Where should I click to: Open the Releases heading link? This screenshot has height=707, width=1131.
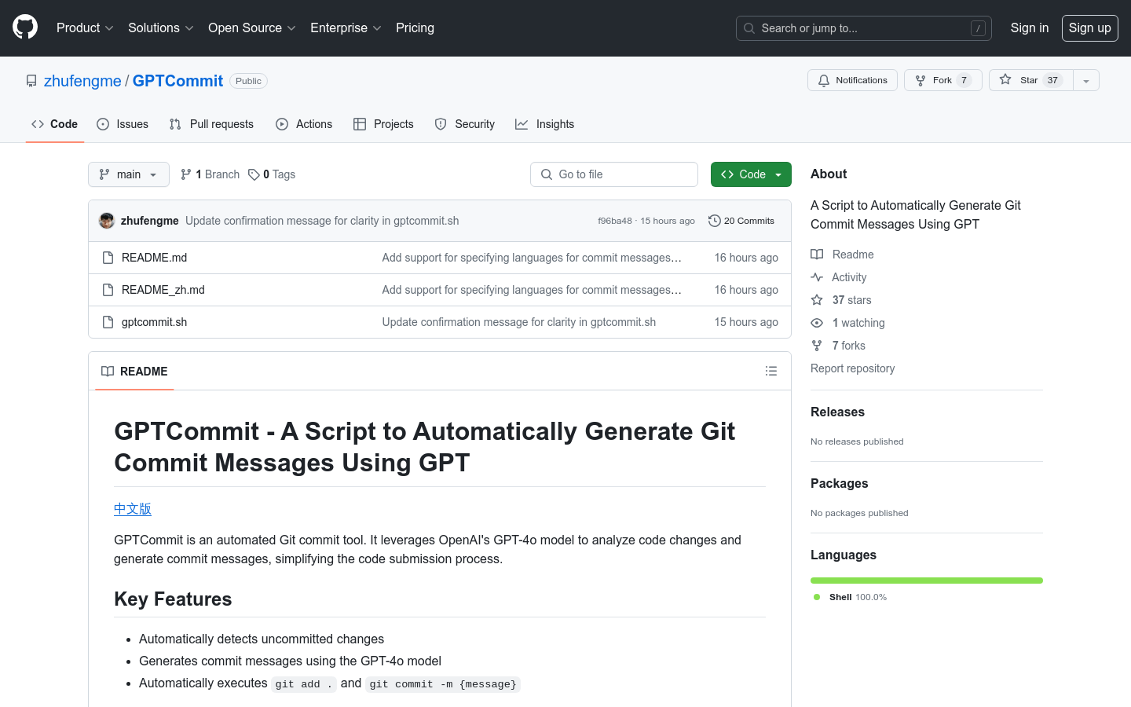click(837, 412)
